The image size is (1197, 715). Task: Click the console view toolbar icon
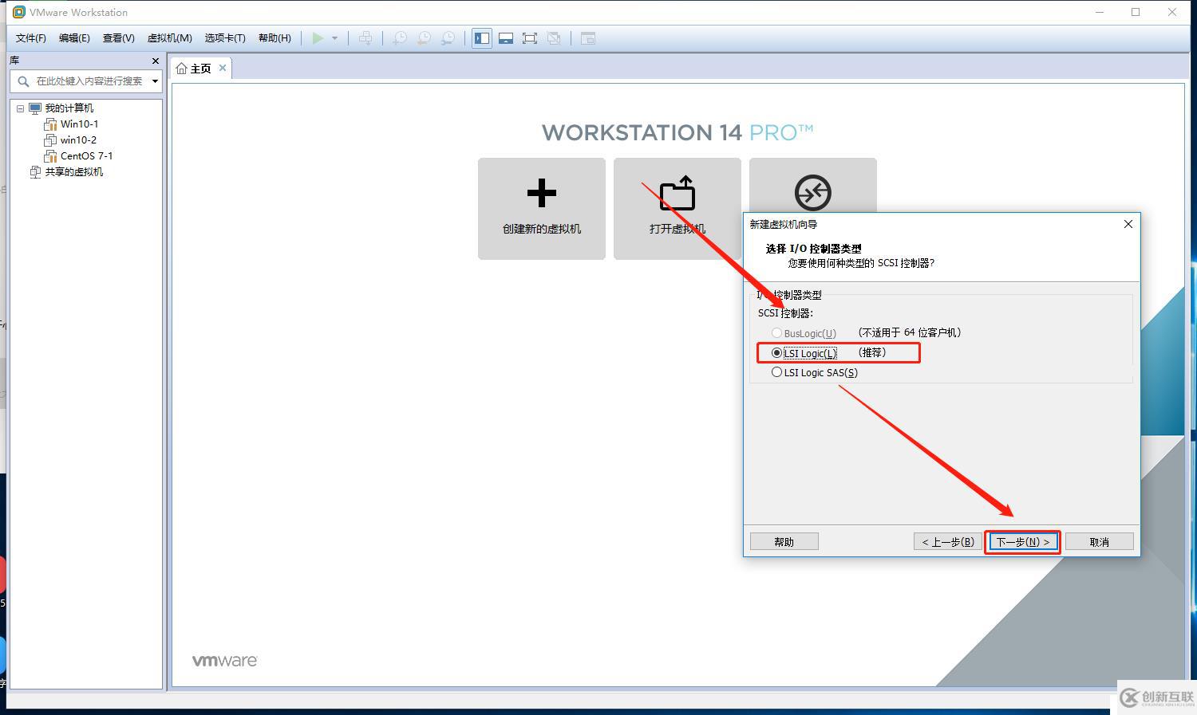coord(588,38)
